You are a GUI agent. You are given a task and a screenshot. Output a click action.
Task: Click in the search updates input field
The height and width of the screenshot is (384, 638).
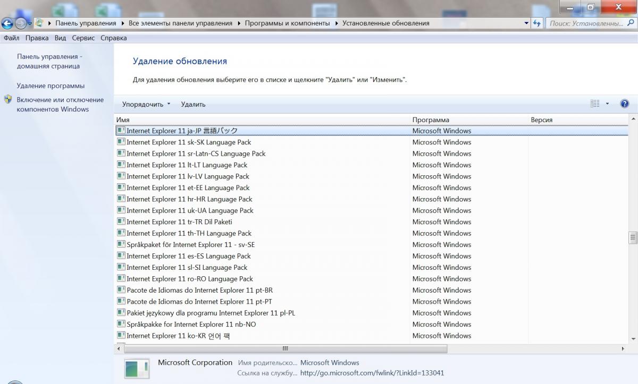coord(585,23)
